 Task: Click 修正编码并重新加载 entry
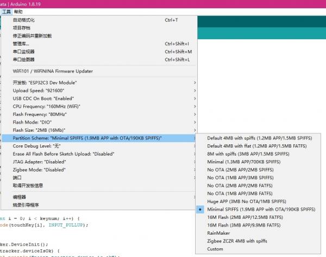(x=99, y=36)
